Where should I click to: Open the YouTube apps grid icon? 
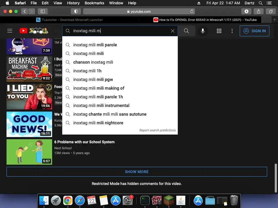point(219,31)
